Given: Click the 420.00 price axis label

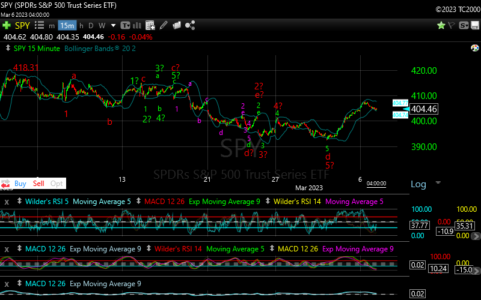Looking at the screenshot, I should [x=424, y=71].
